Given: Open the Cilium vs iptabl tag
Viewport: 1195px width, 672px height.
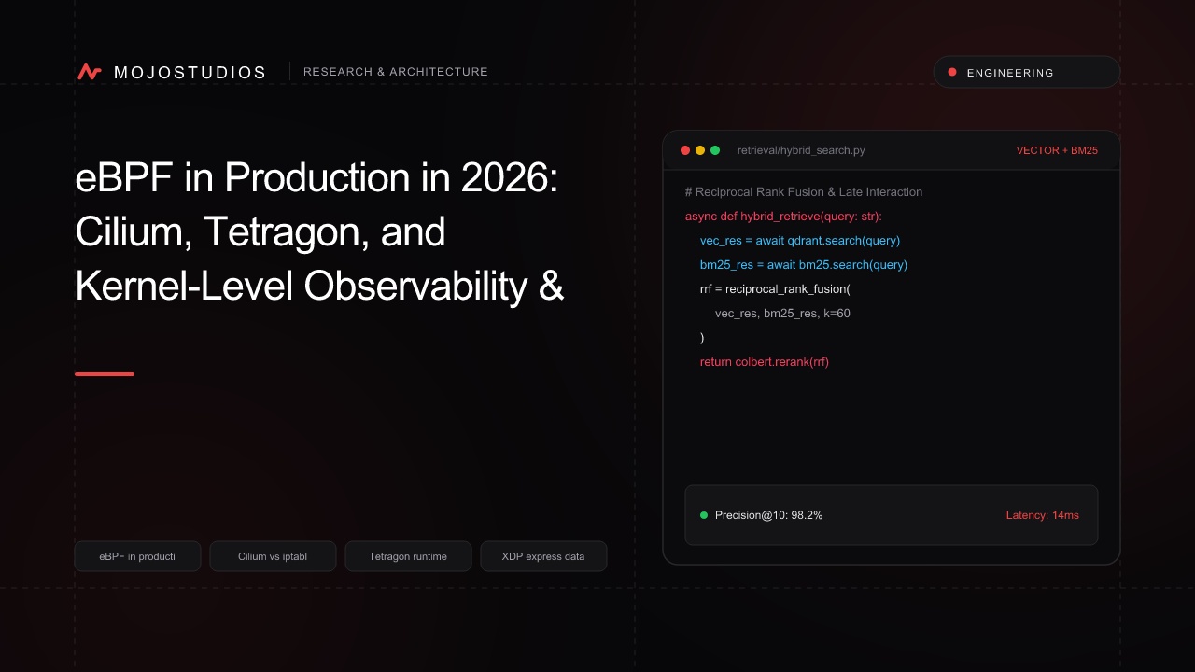Looking at the screenshot, I should click(x=273, y=556).
